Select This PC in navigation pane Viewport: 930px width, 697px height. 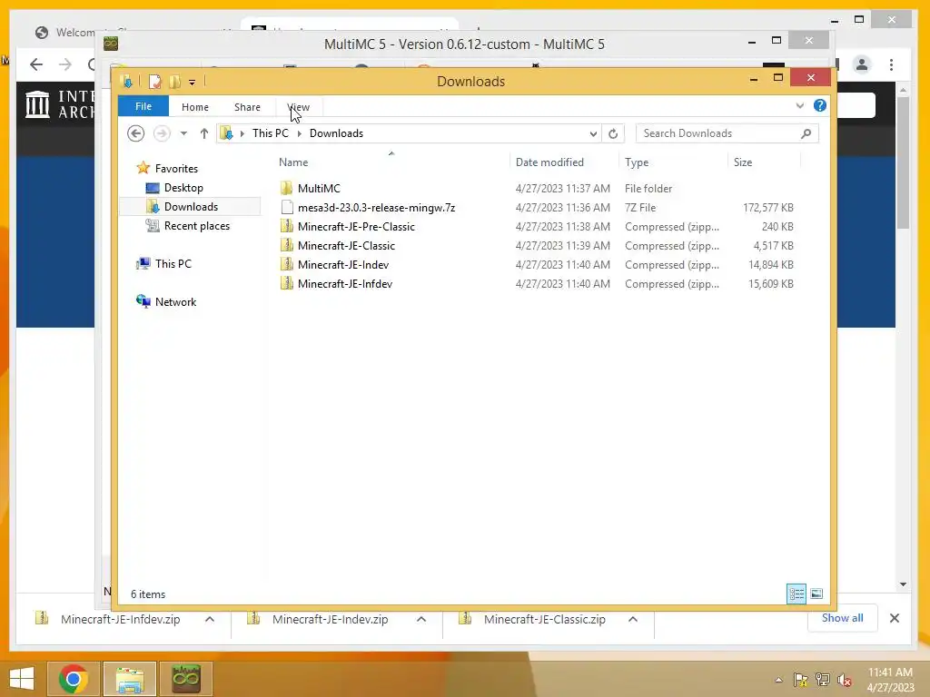[x=173, y=264]
